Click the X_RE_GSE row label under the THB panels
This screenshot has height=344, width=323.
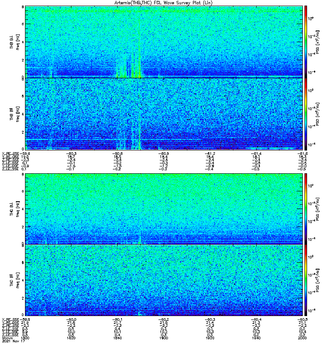click(10, 154)
